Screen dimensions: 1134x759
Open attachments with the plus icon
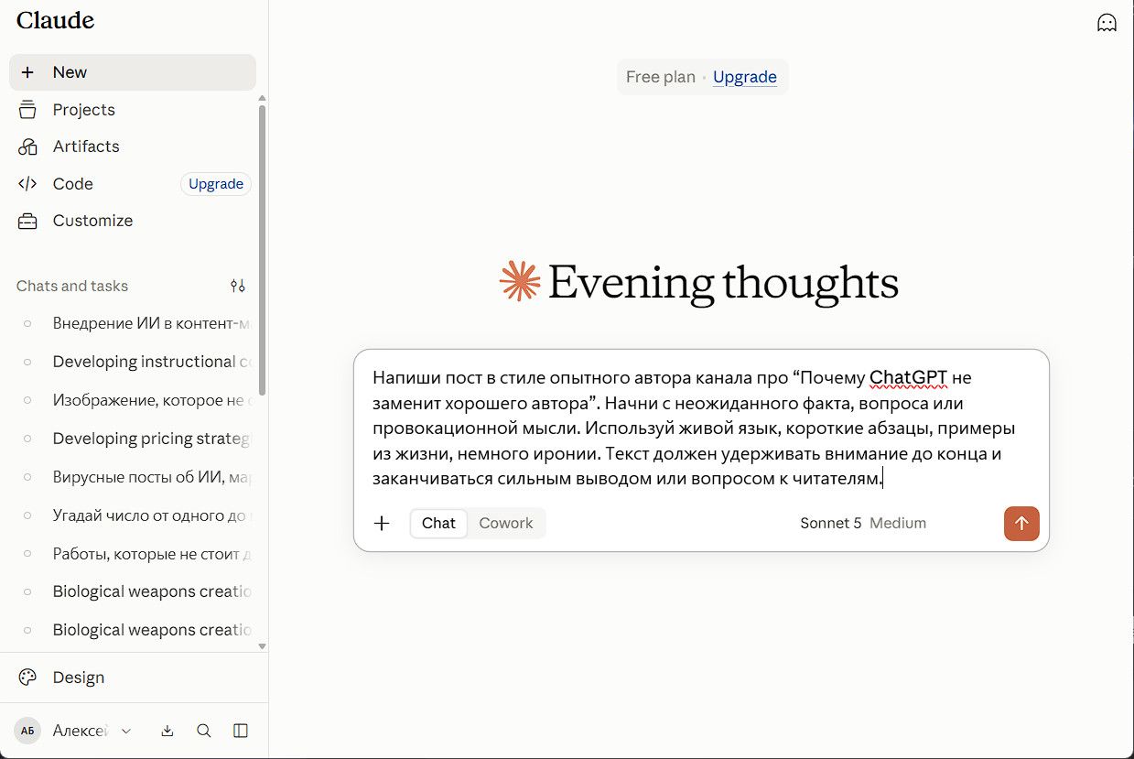tap(382, 523)
